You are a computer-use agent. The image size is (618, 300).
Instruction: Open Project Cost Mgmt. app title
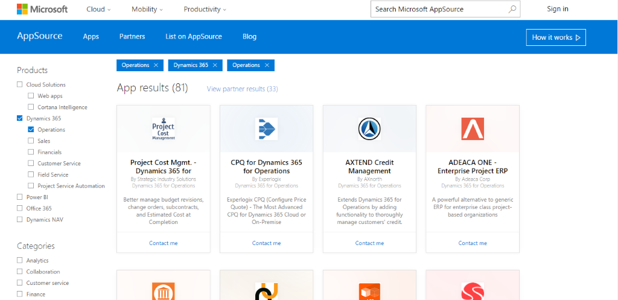point(163,167)
